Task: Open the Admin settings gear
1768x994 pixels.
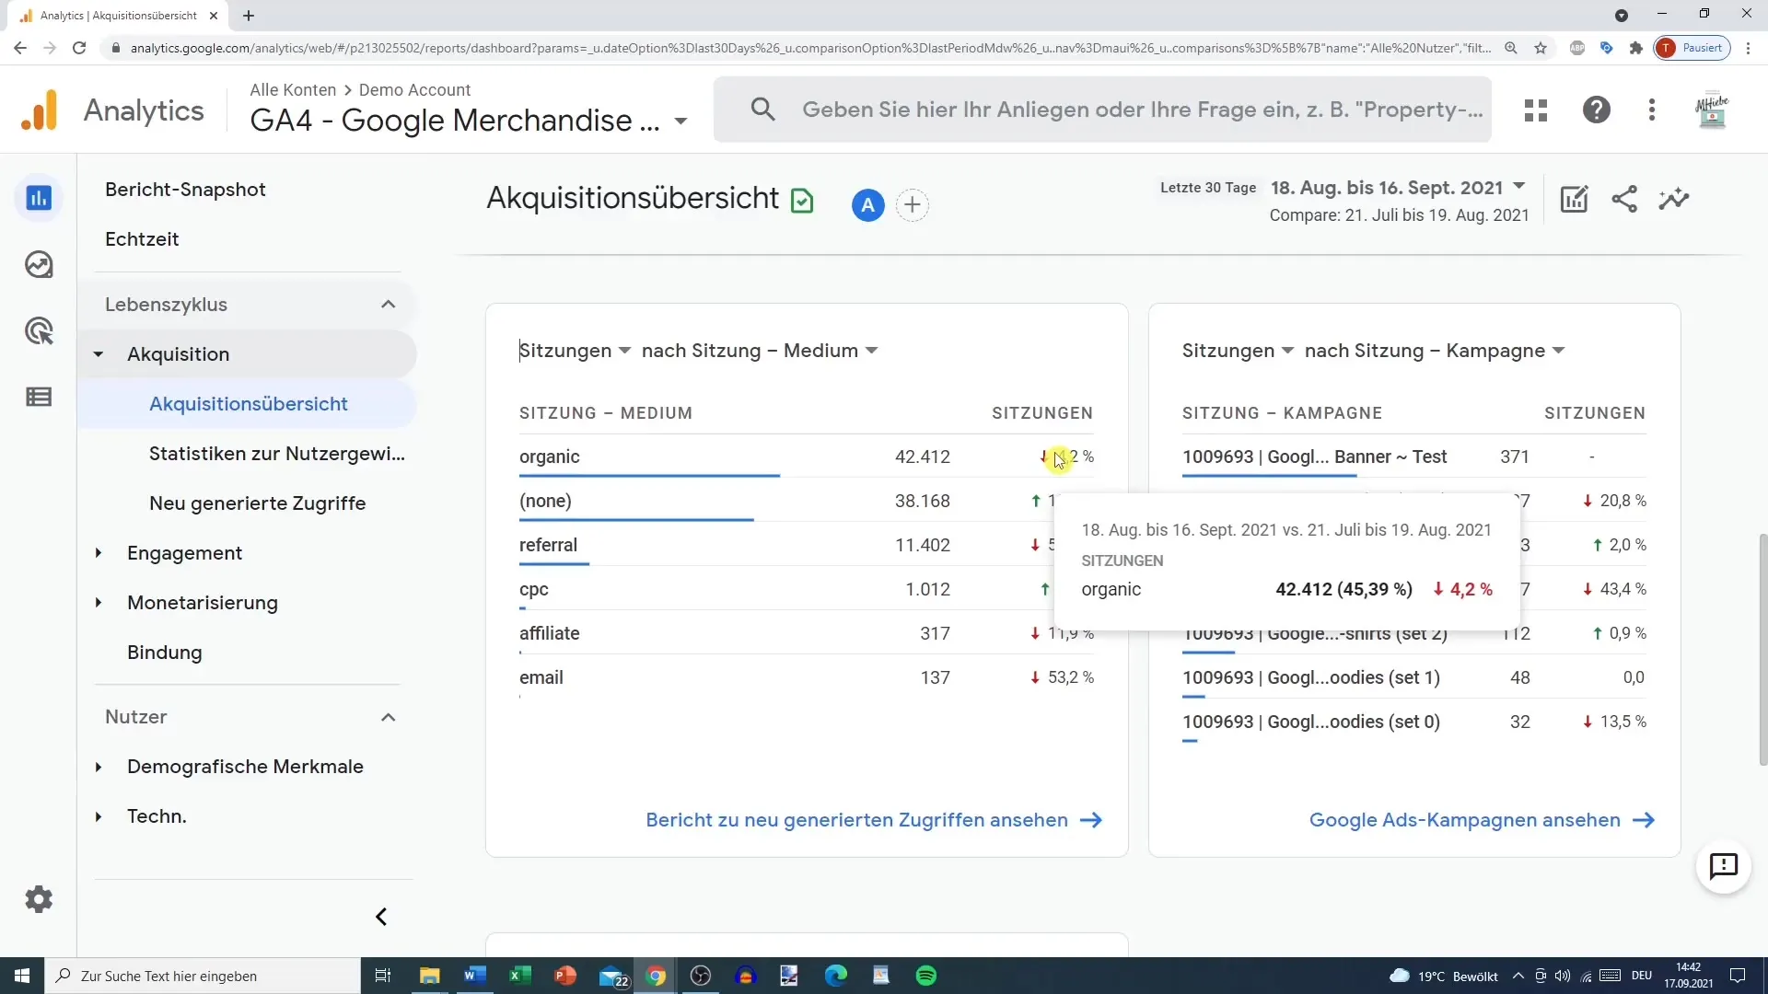Action: click(x=39, y=899)
